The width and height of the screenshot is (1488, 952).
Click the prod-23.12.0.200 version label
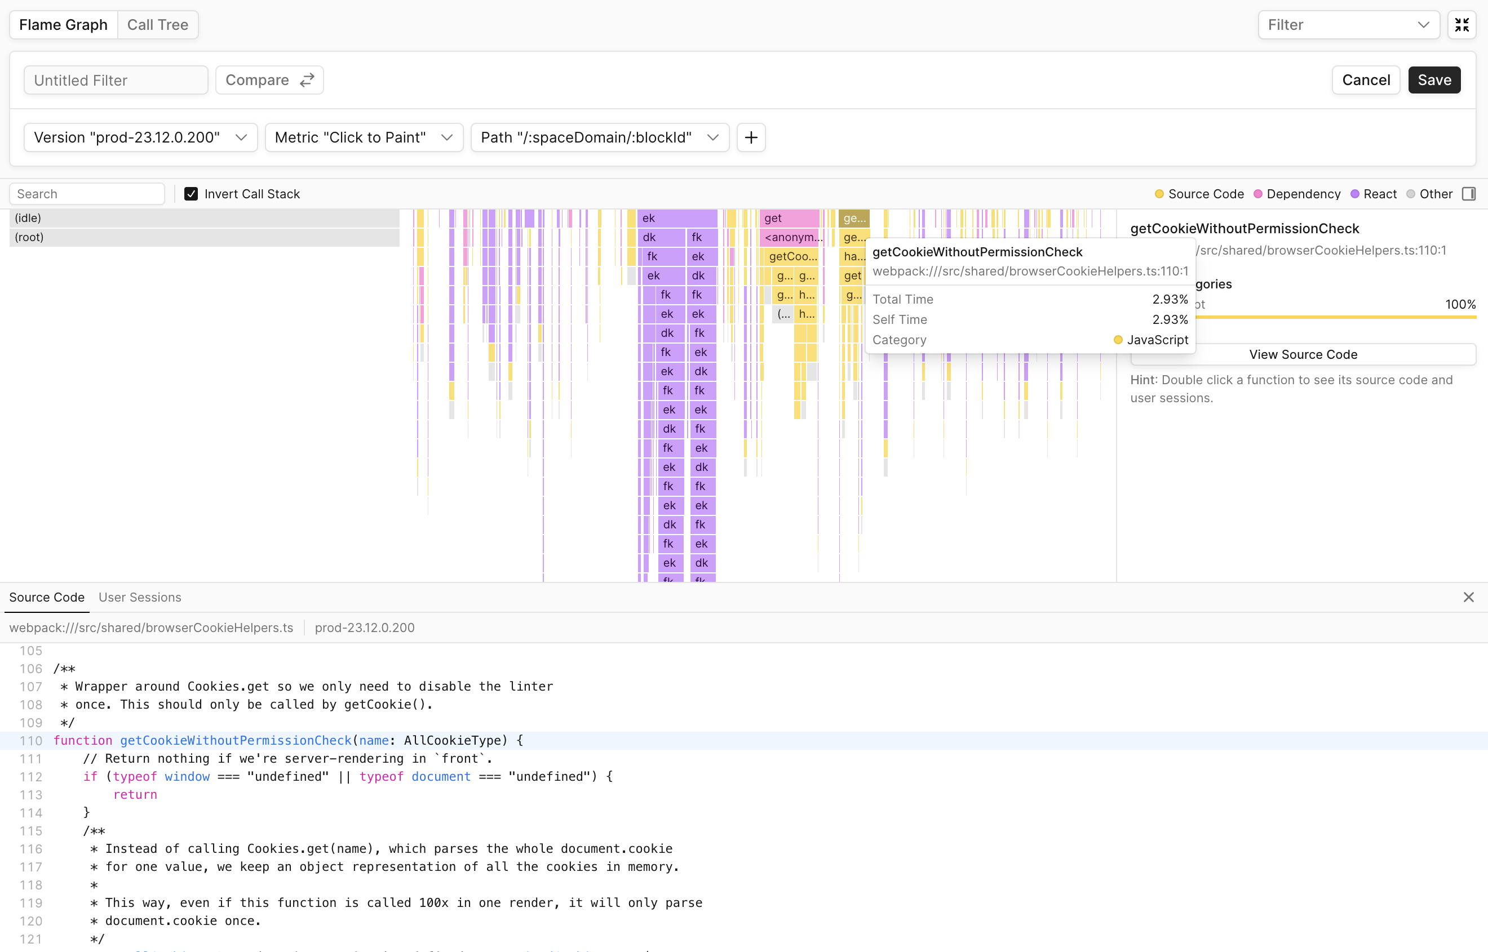[x=364, y=628]
